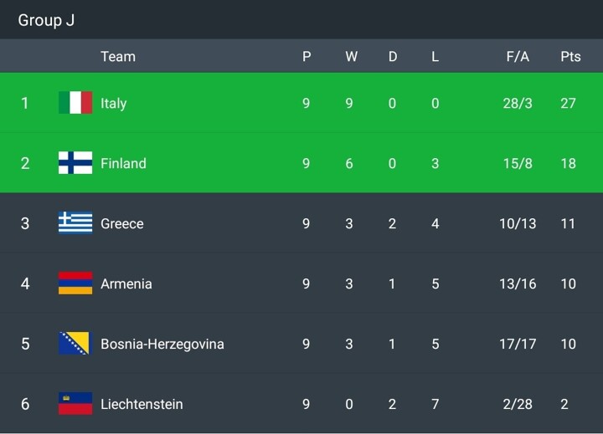
Task: Click the Group J header title
Action: [x=47, y=20]
